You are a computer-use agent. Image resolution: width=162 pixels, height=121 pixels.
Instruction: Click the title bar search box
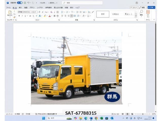tap(82, 3)
